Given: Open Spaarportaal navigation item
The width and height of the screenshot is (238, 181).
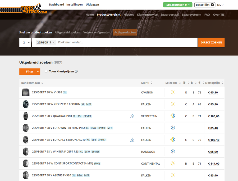Looking at the screenshot, I should point(170,15).
